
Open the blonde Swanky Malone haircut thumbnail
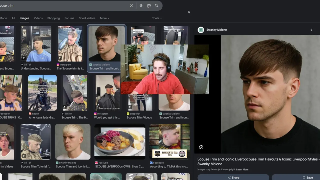click(73, 142)
